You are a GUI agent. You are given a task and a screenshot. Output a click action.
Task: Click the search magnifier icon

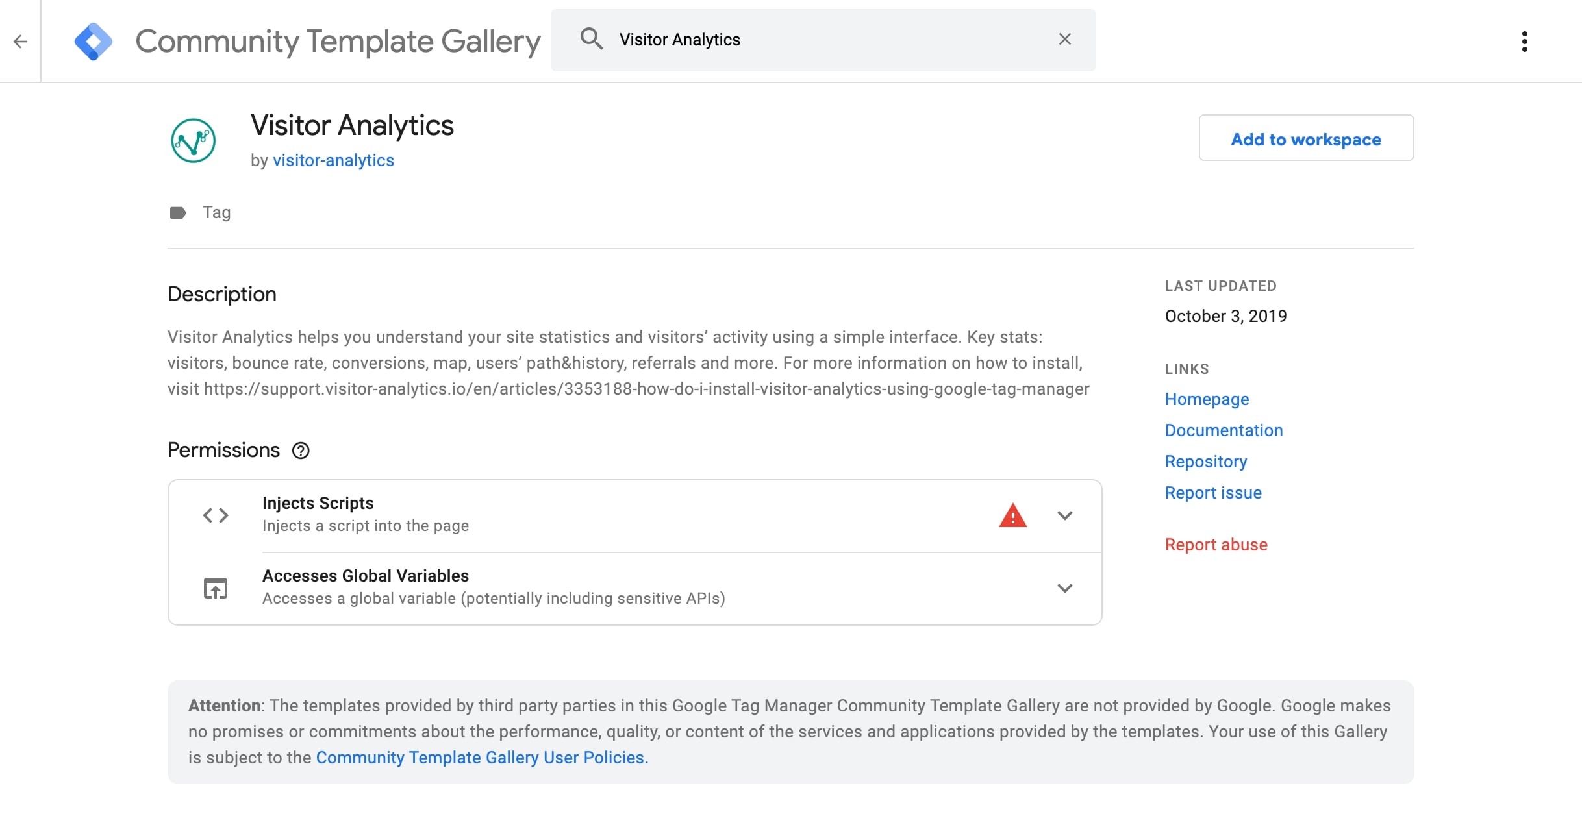(x=591, y=39)
